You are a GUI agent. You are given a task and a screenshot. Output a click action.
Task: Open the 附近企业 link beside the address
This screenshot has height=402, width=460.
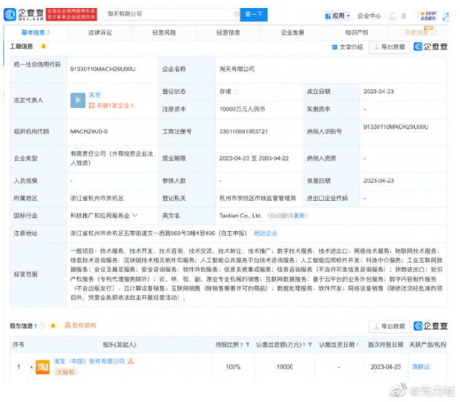266,233
